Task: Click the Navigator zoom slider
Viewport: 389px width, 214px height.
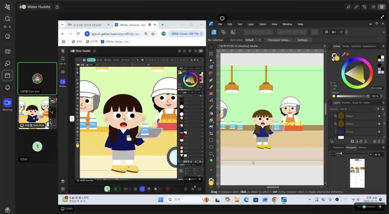Action: point(352,154)
